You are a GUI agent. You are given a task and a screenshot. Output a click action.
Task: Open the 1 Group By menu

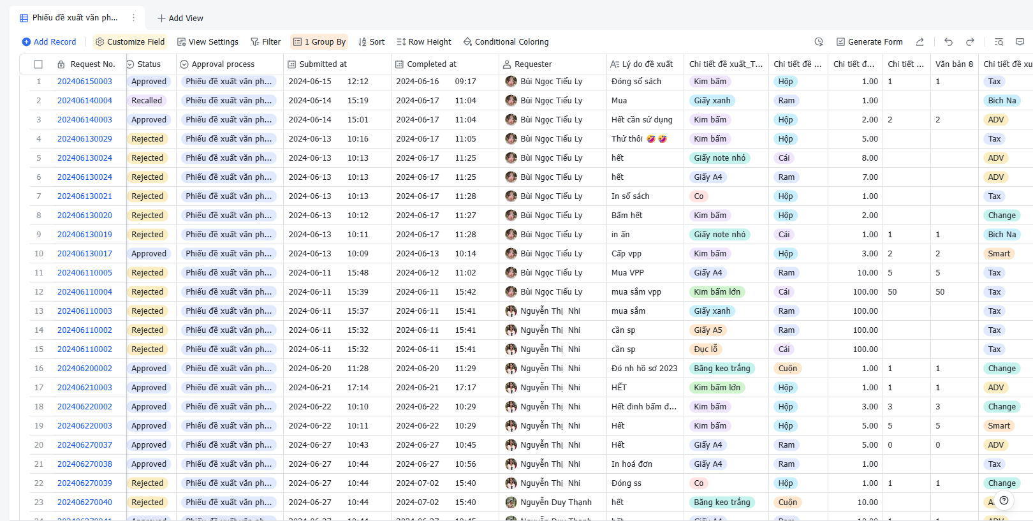(x=319, y=41)
